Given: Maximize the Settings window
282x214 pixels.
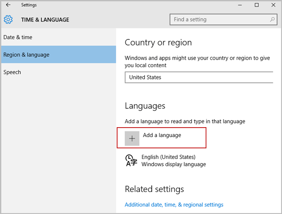Looking at the screenshot, I should 257,5.
